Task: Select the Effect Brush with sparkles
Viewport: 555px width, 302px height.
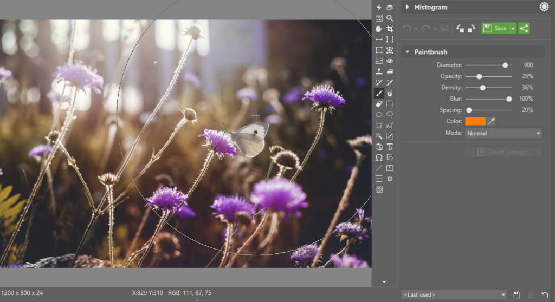Action: tap(379, 82)
